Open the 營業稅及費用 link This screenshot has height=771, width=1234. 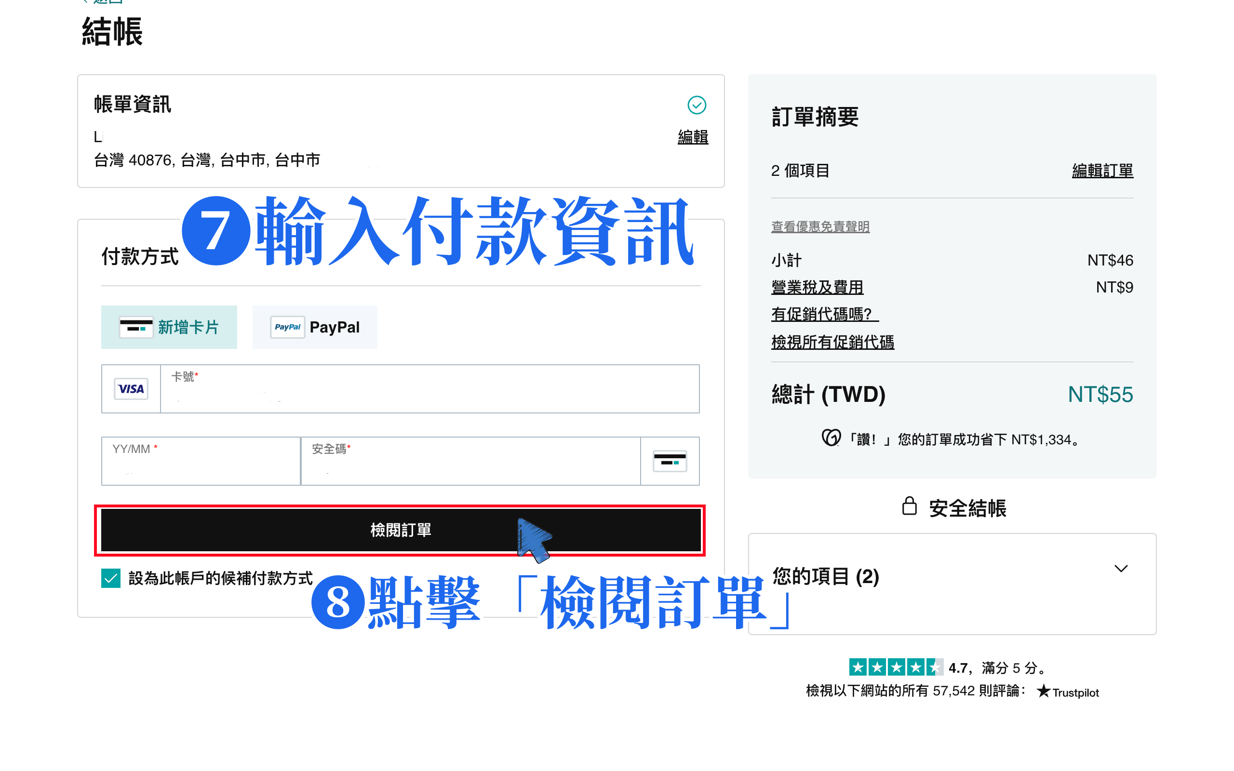coord(817,287)
